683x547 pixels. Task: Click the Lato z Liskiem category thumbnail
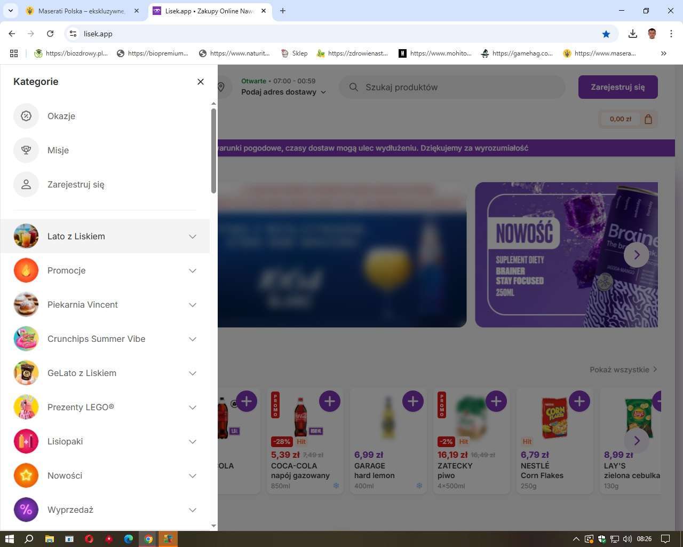coord(26,236)
